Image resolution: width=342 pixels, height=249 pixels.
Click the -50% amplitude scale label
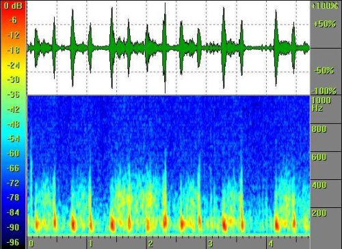(x=324, y=70)
